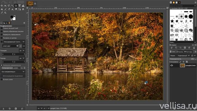Select the Paintbrush tool
This screenshot has height=111, width=197.
coord(5,9)
